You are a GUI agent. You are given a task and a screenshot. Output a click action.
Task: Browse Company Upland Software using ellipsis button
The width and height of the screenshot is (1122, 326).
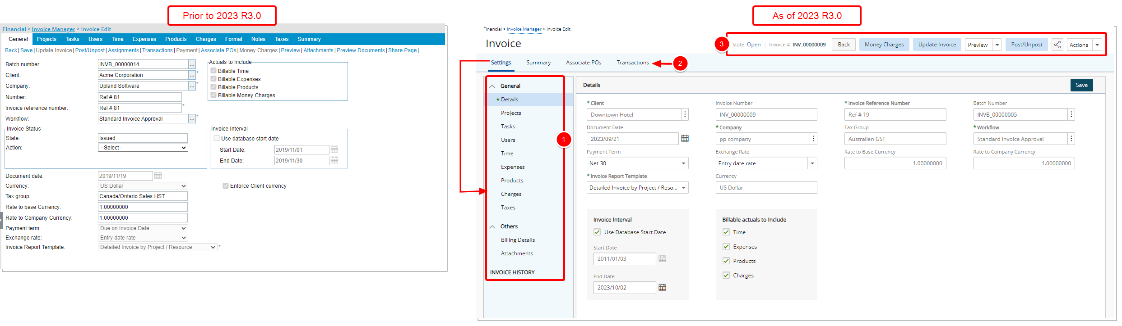(x=192, y=86)
